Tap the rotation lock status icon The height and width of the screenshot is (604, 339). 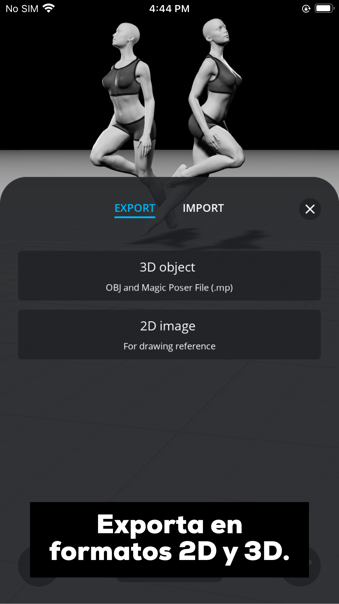click(306, 9)
